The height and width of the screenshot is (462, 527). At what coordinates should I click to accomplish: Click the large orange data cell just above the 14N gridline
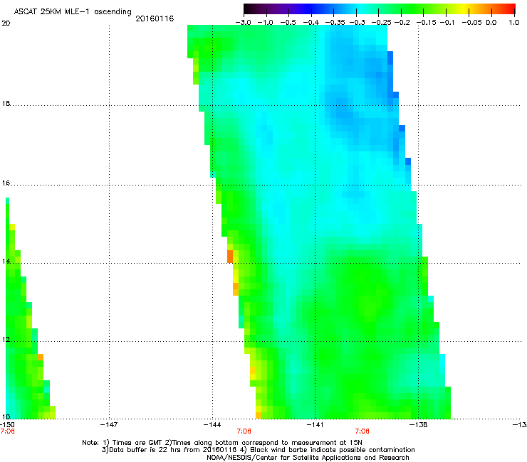click(x=230, y=257)
